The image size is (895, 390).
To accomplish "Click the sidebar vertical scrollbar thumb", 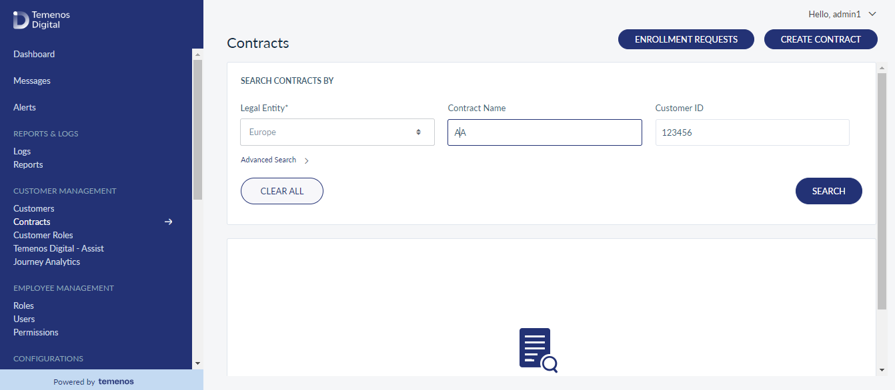I will [x=197, y=130].
